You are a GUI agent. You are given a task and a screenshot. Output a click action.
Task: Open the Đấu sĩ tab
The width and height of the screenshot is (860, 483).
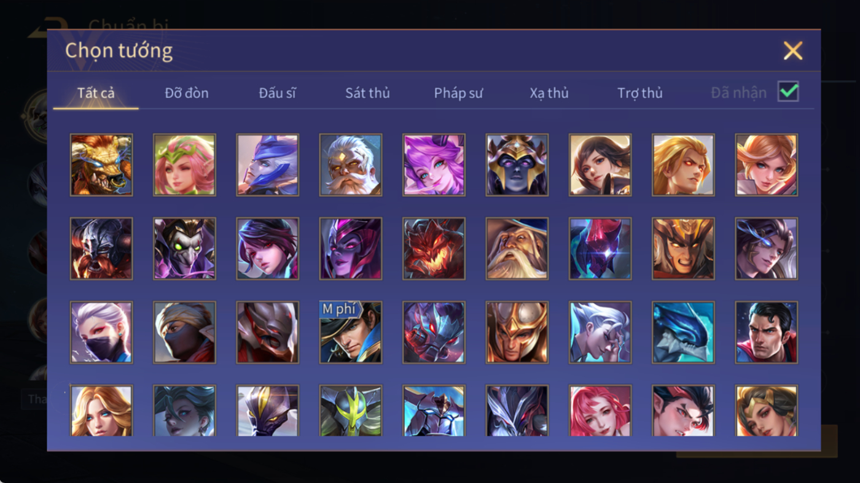tap(277, 93)
